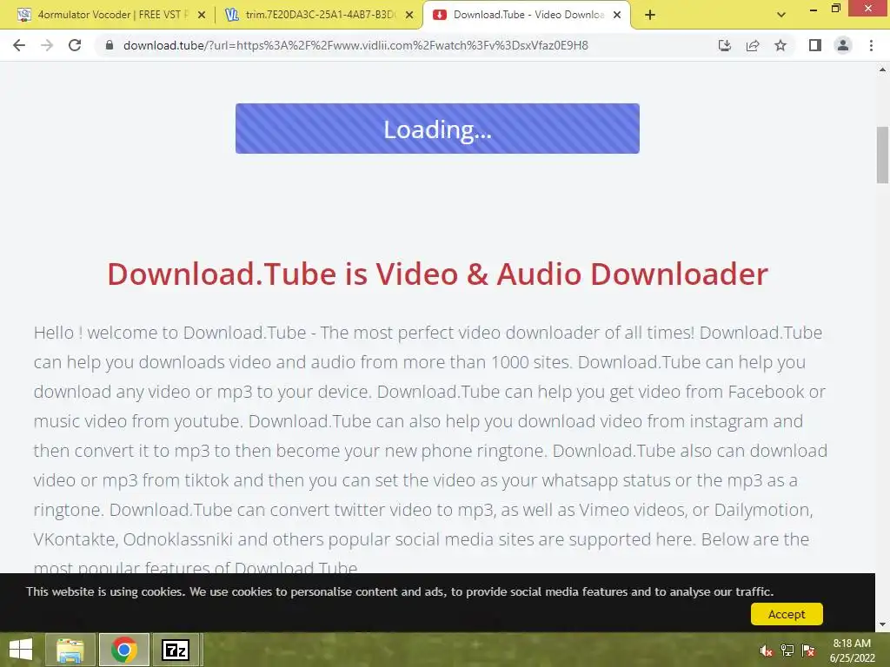Share this page via share icon

point(753,45)
